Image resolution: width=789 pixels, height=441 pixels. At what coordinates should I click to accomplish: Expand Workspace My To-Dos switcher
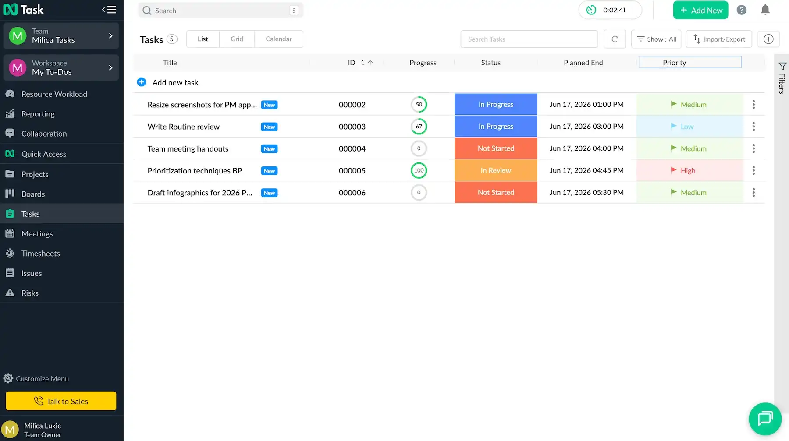pos(61,68)
